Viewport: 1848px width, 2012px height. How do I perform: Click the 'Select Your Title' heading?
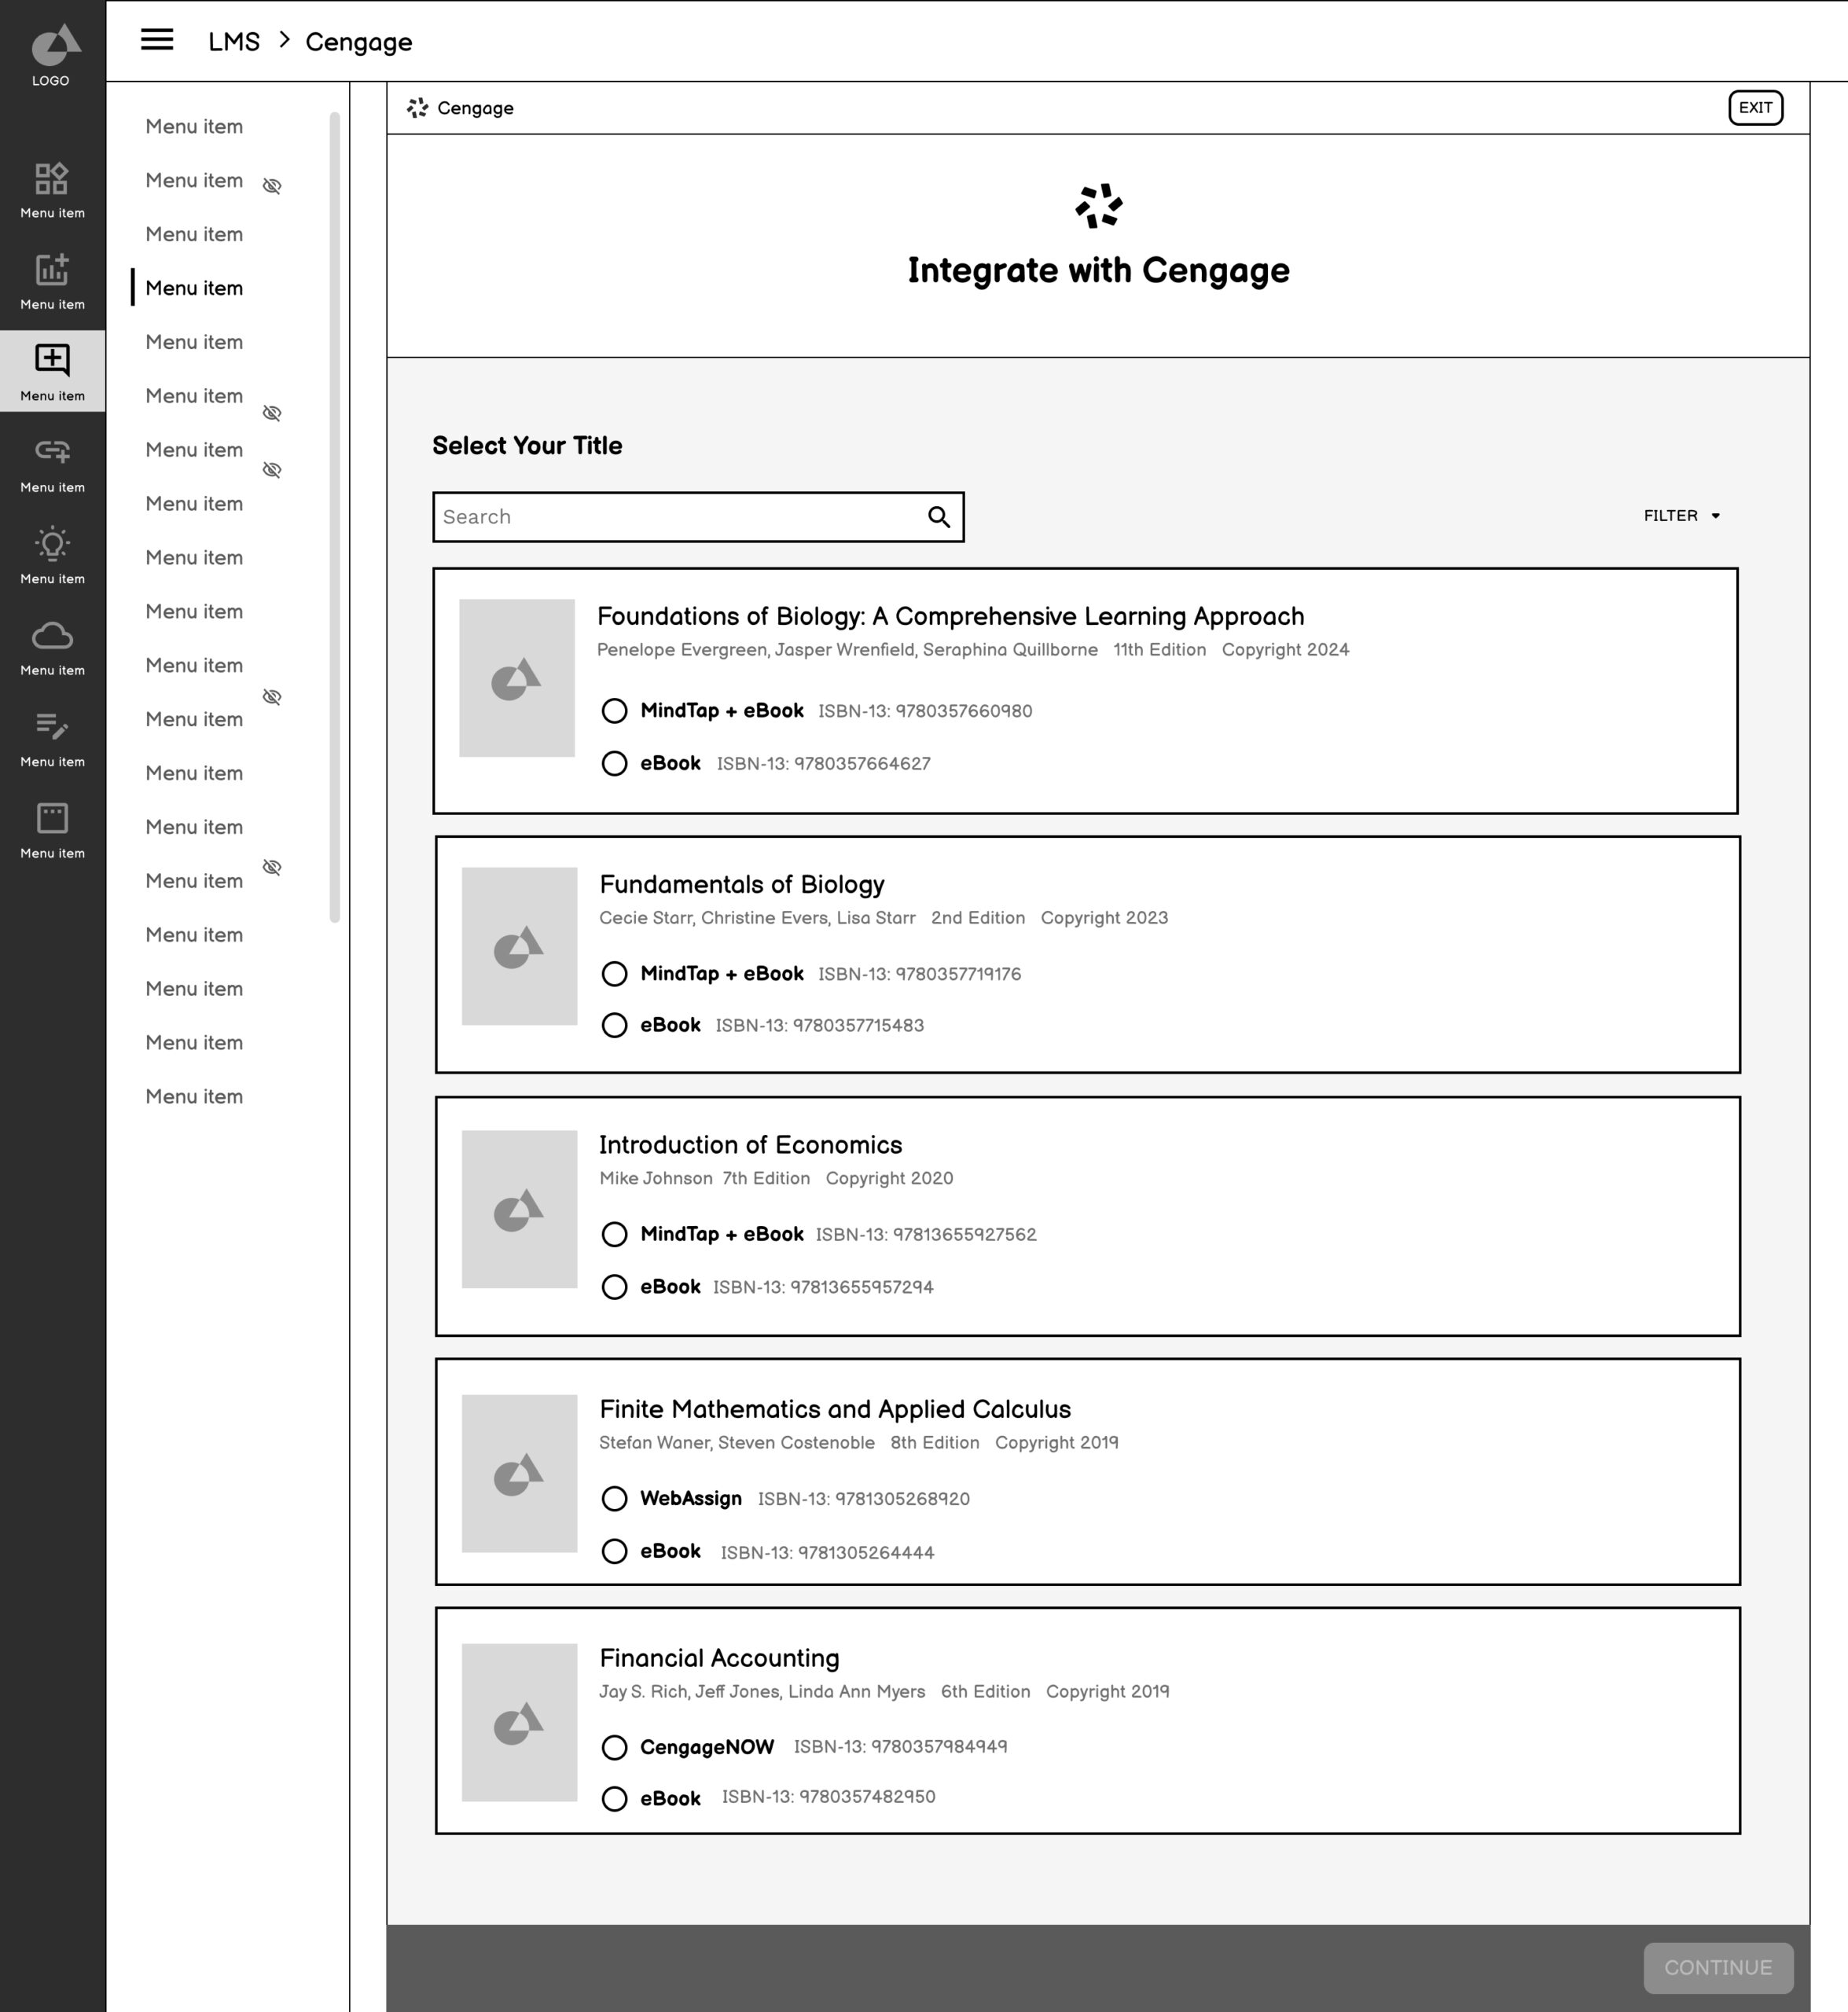tap(527, 446)
